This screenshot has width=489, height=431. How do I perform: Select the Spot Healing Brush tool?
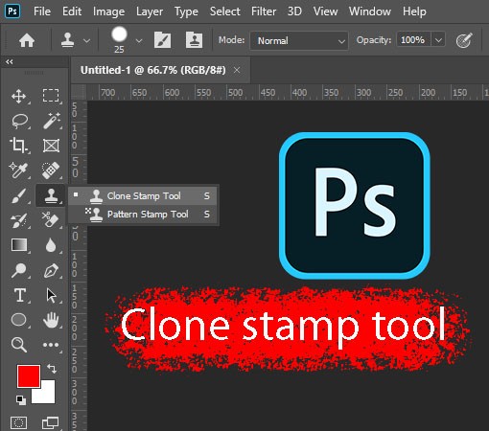pyautogui.click(x=51, y=170)
